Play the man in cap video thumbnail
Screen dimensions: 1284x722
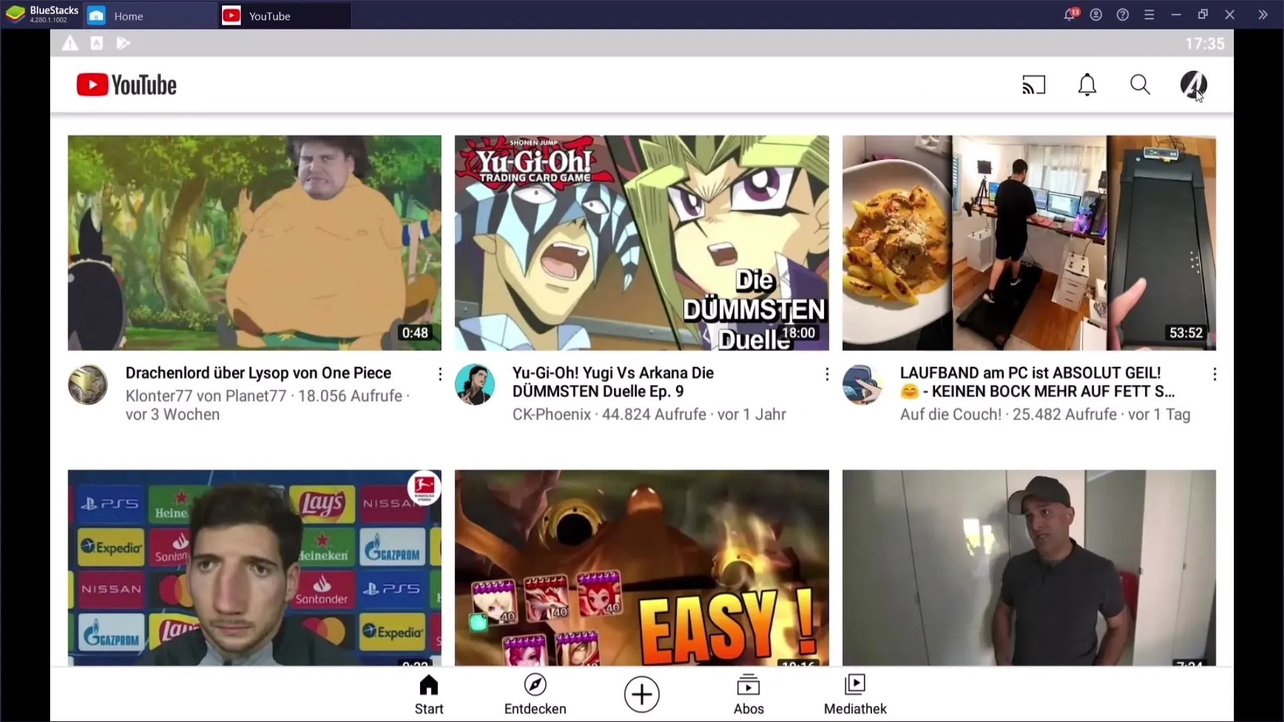tap(1029, 568)
